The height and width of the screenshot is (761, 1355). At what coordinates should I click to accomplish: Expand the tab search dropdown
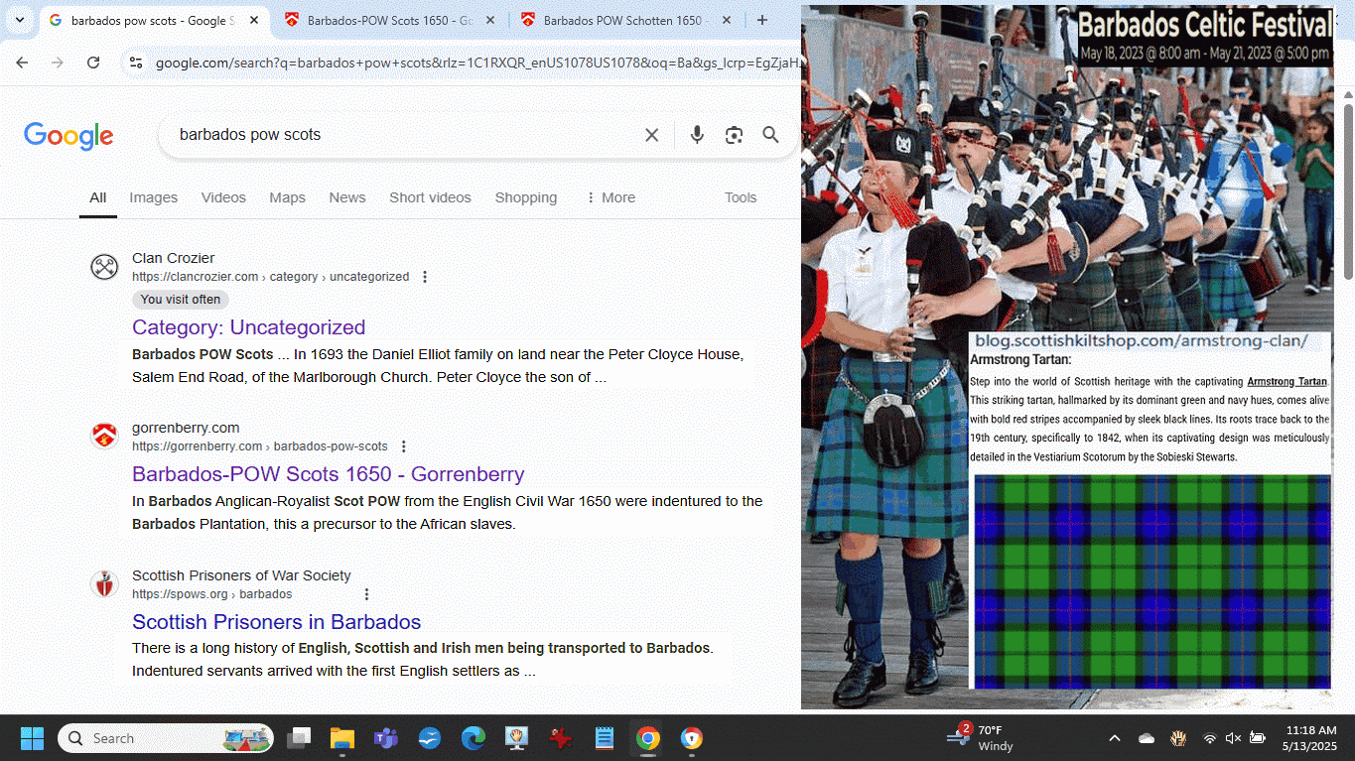tap(19, 20)
